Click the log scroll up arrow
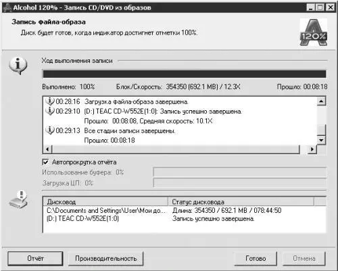Screen dimensions: 338x271 point(321,101)
